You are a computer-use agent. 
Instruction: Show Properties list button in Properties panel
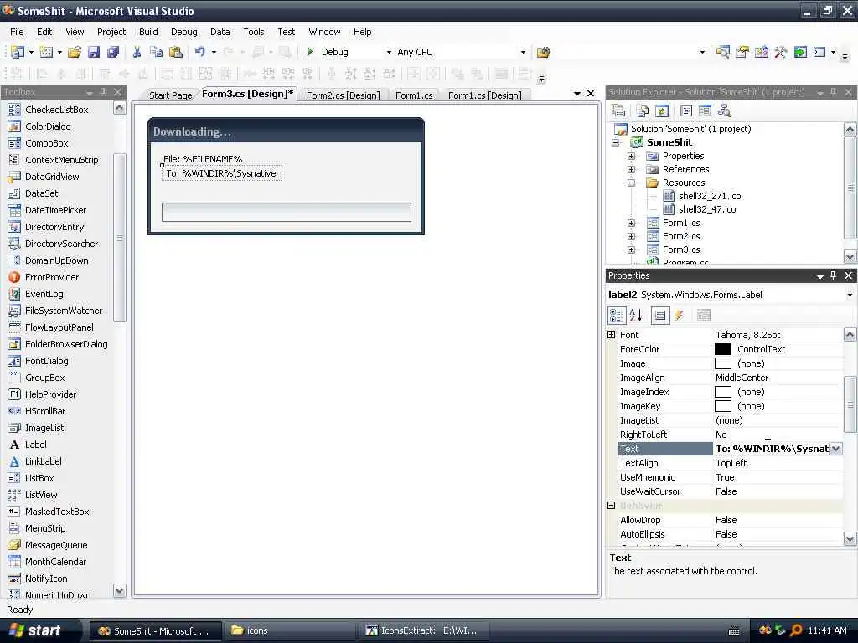[660, 316]
